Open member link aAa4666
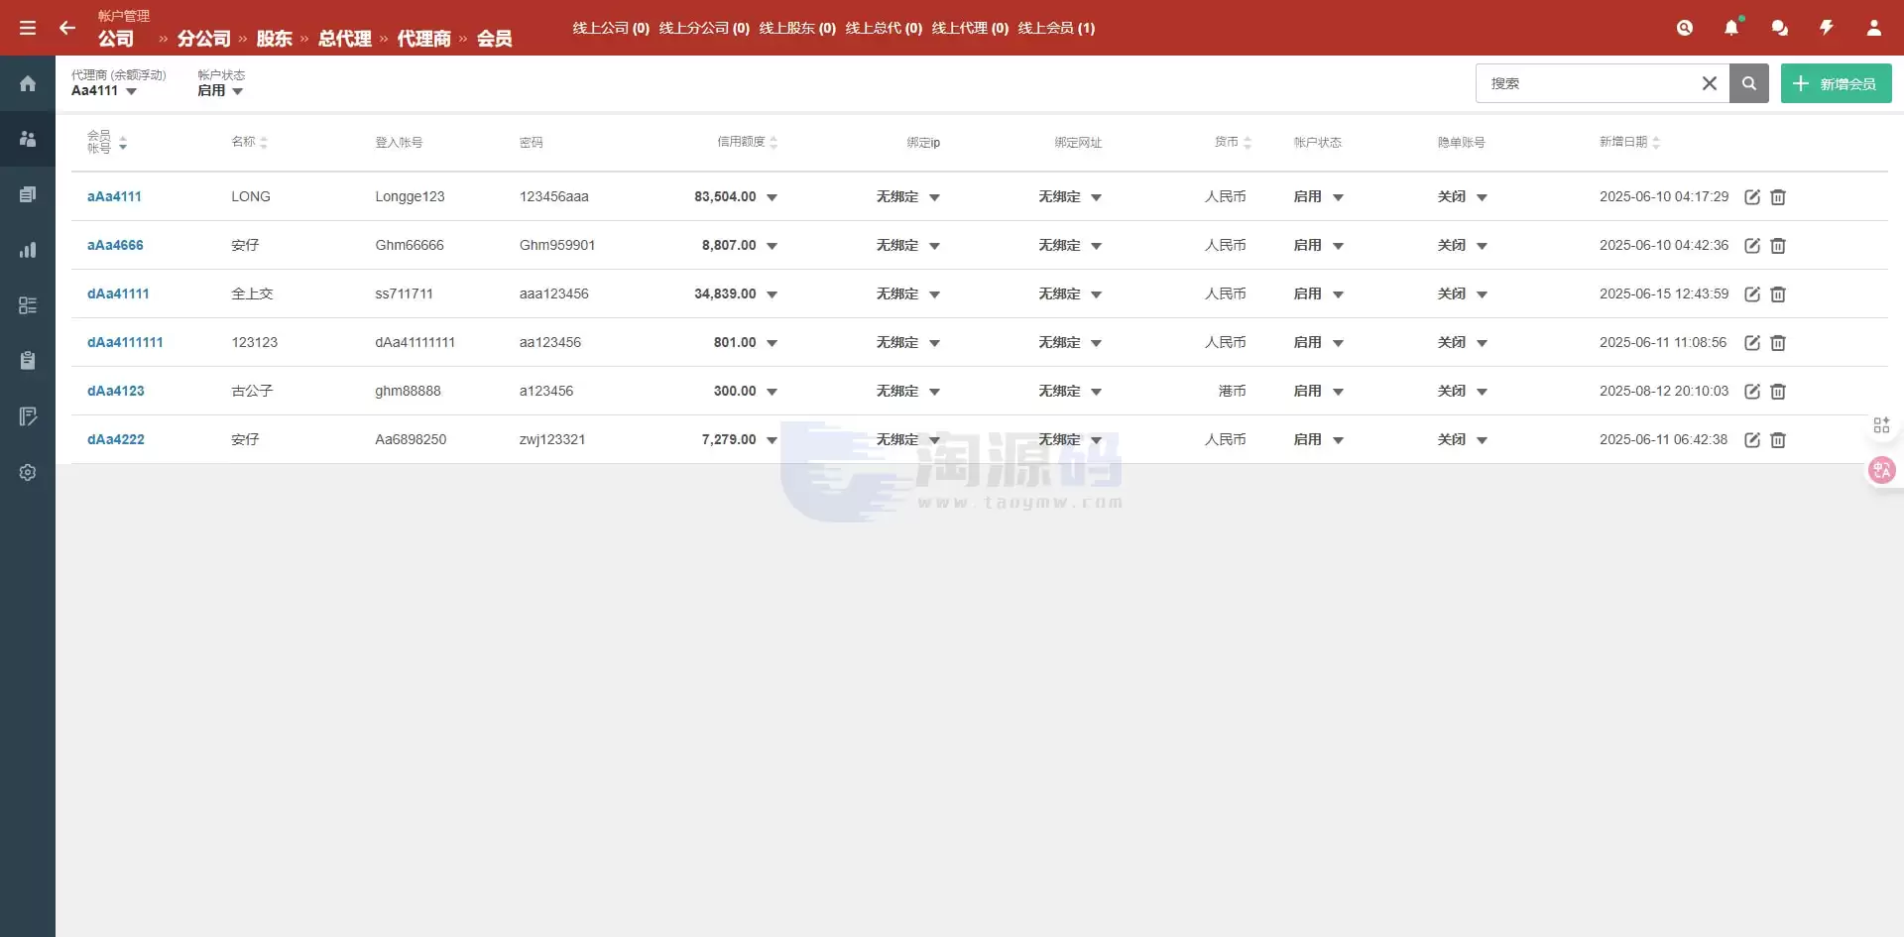Viewport: 1904px width, 937px height. [115, 245]
